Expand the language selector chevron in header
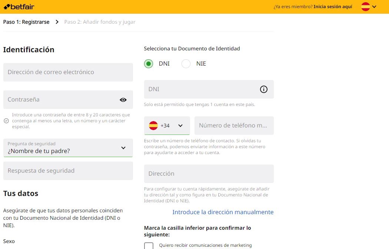Screen dimensions: 389x249 tap(374, 7)
